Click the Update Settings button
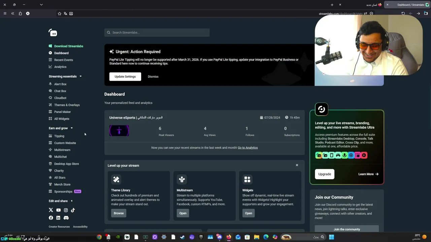This screenshot has width=431, height=242. tap(125, 77)
